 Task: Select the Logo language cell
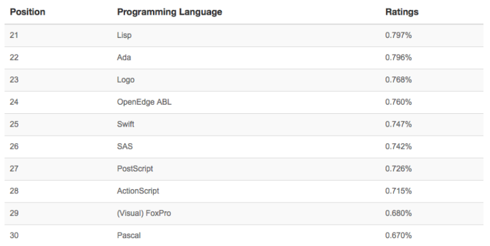tap(126, 80)
